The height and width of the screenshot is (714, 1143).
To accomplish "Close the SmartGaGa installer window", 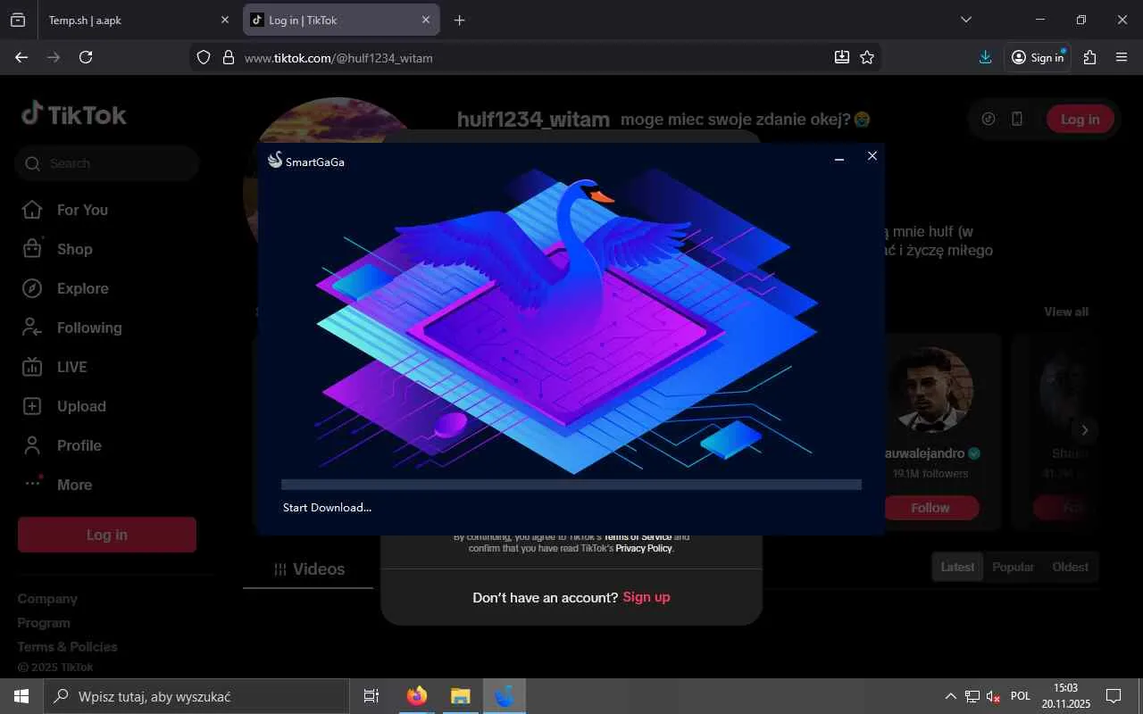I will point(872,156).
